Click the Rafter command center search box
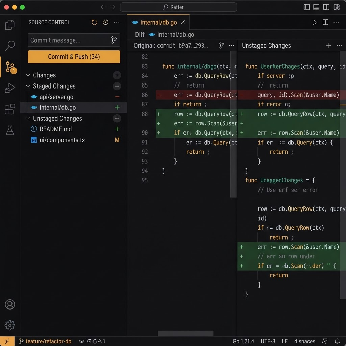Screen dimensions: 346x346 coord(178,7)
